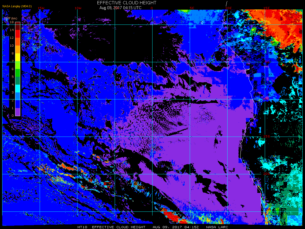Click the '5E' longitude label
The image size is (305, 229).
[192, 8]
